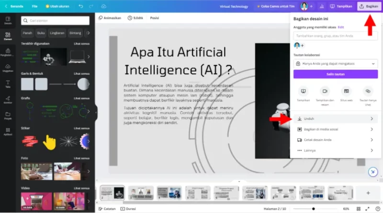383x213 pixels.
Task: Open the File menu
Action: (x=34, y=6)
